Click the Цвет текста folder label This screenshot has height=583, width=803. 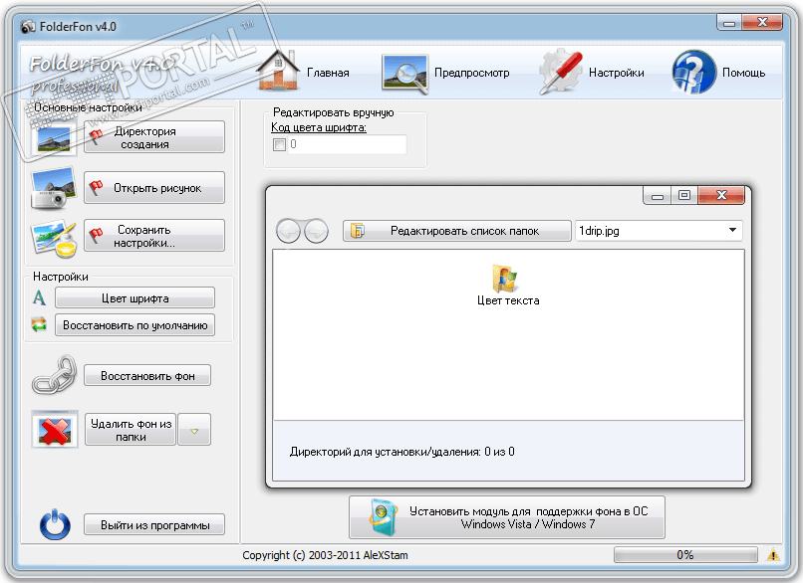[x=508, y=300]
